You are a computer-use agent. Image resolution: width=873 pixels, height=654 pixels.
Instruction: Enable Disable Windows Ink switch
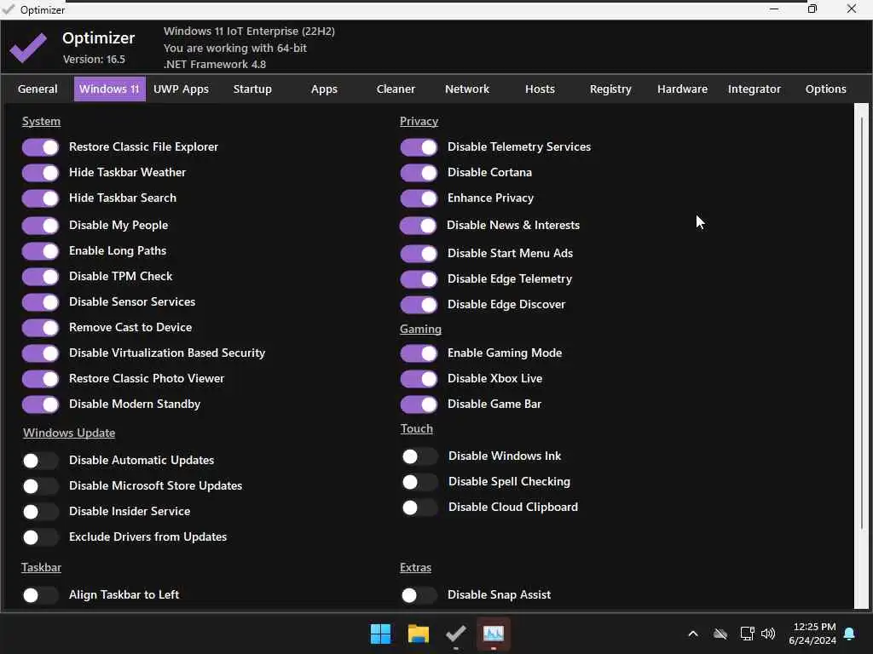419,456
